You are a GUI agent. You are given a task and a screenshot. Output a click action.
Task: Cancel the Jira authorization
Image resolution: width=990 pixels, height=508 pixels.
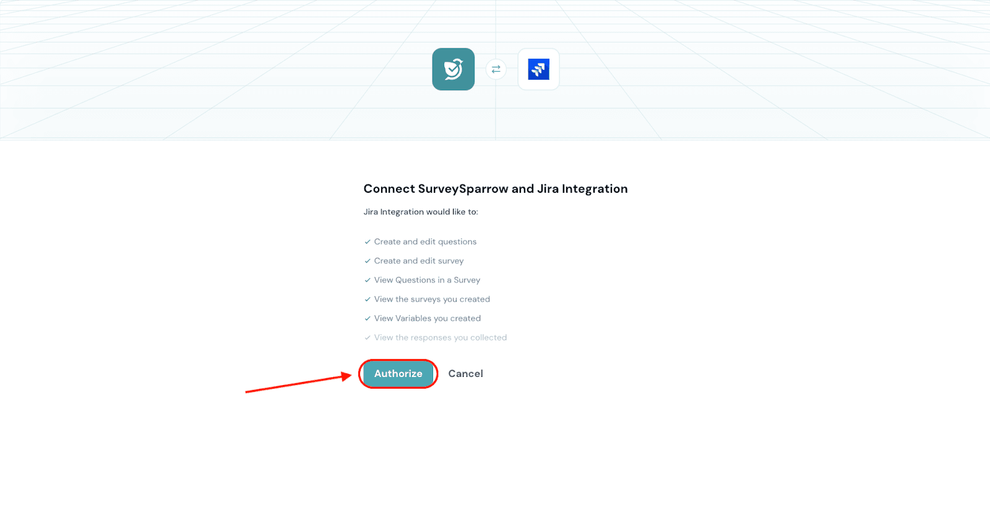(x=465, y=373)
